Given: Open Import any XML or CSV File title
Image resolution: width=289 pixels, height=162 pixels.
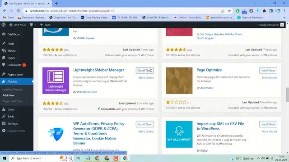Looking at the screenshot, I should click(220, 126).
